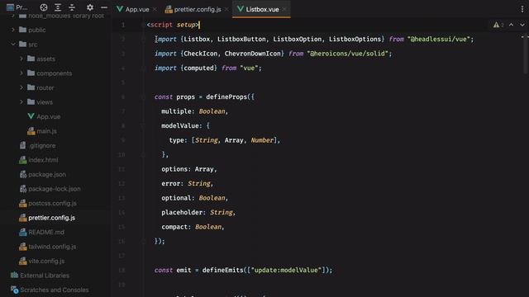The height and width of the screenshot is (297, 529).
Task: Click line number 1 in the gutter
Action: [x=123, y=25]
